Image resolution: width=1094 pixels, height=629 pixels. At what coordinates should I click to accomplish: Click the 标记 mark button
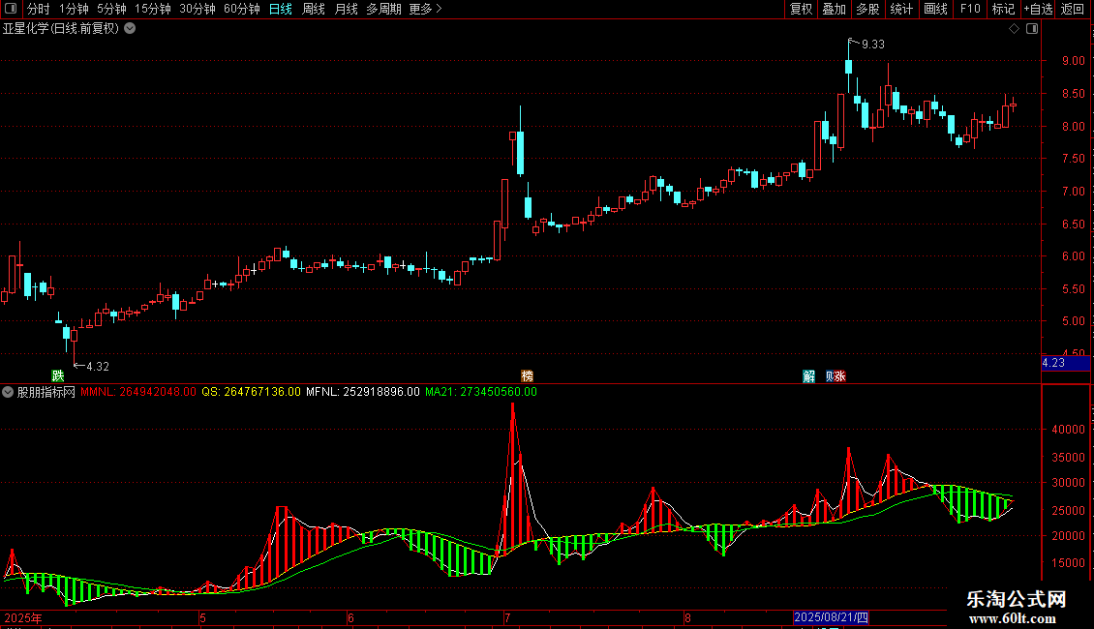coord(1003,9)
